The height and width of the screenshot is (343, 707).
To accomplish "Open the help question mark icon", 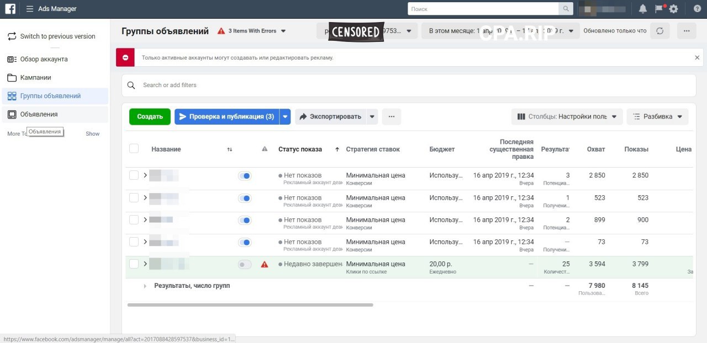I will pyautogui.click(x=697, y=9).
